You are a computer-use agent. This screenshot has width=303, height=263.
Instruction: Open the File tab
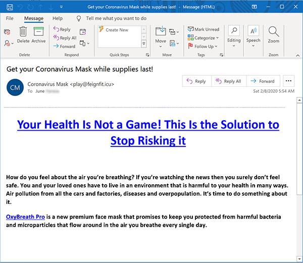coord(10,18)
